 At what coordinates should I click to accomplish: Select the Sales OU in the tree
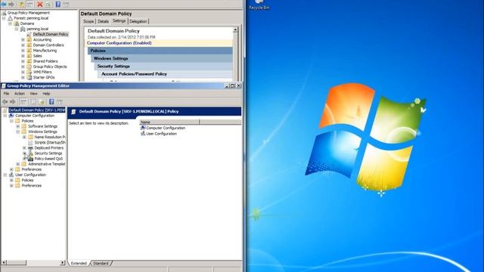[37, 56]
